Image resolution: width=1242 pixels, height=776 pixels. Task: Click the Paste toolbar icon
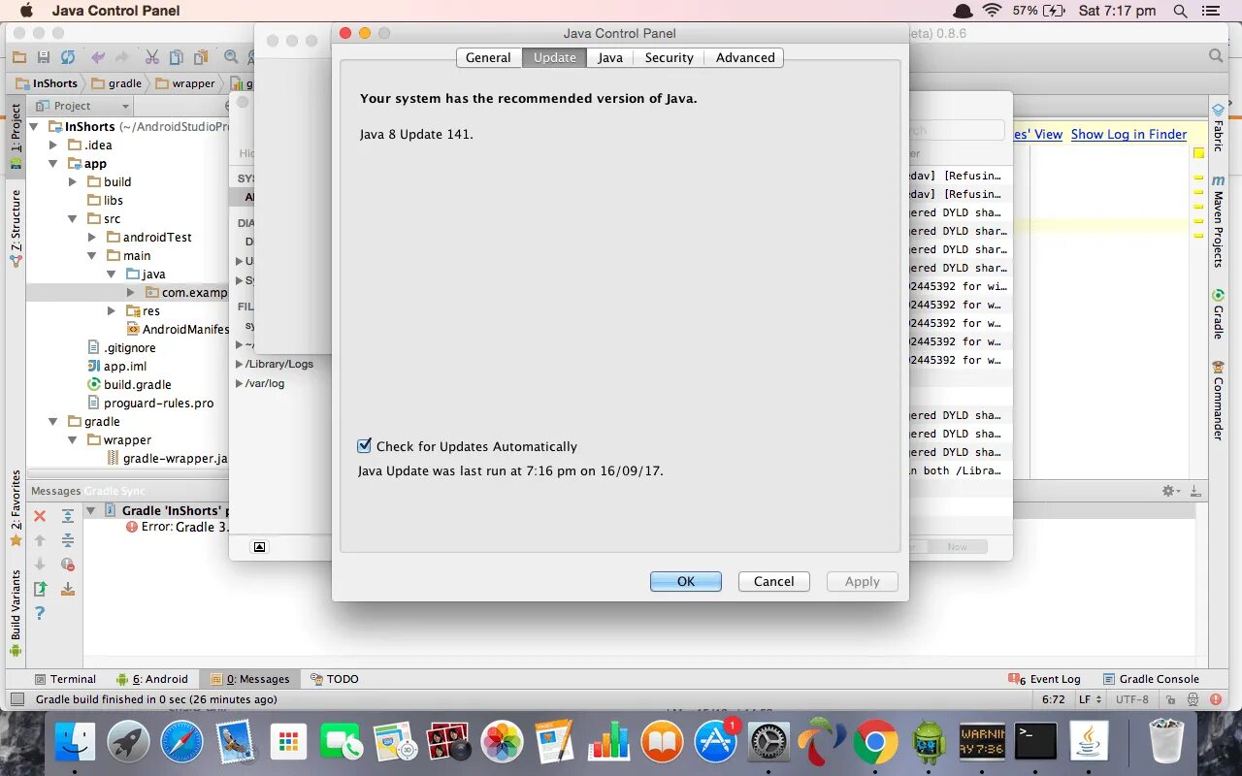coord(201,57)
